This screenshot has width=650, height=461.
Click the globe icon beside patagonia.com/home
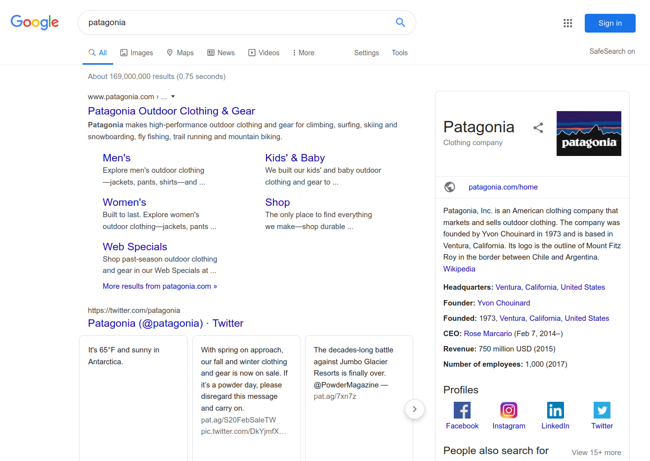(450, 187)
